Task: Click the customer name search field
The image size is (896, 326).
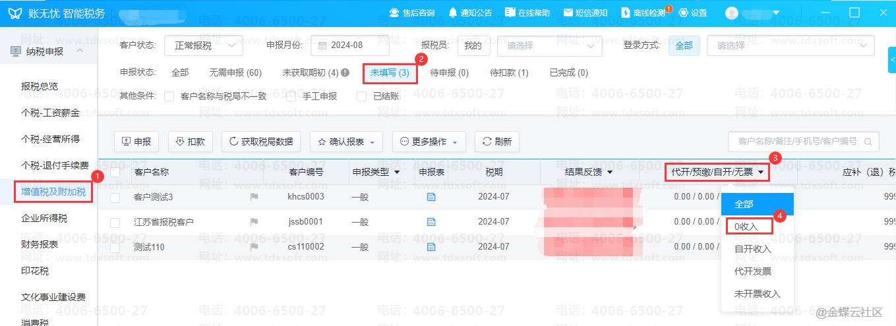Action: pyautogui.click(x=796, y=142)
